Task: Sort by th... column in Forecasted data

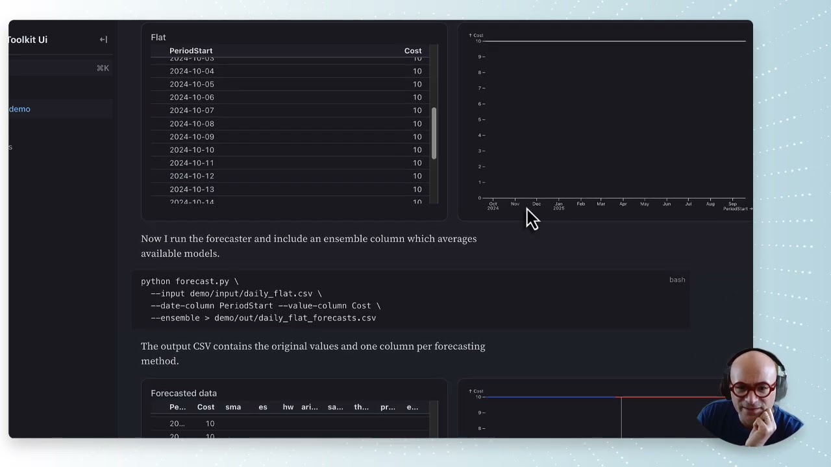Action: (x=362, y=407)
